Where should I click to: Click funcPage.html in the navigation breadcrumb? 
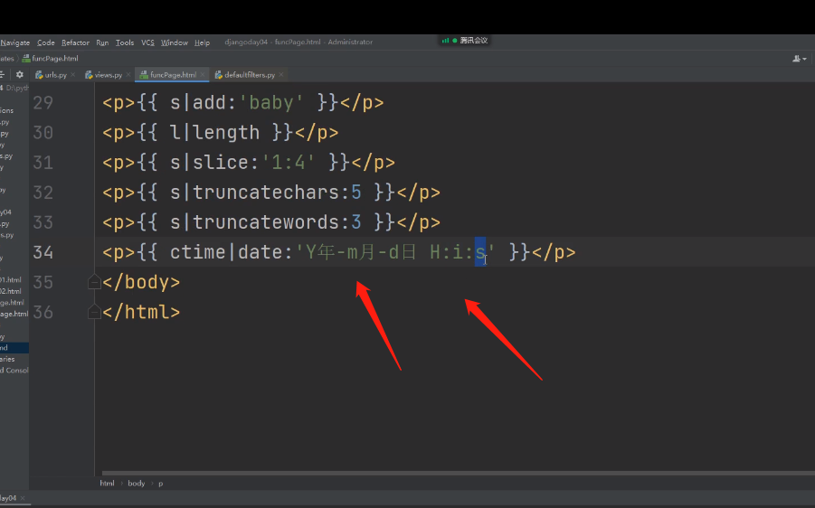55,59
